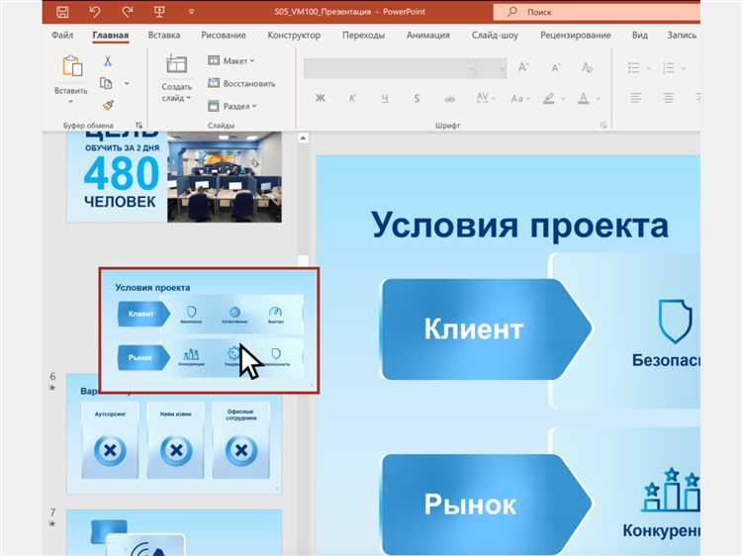Click the Paste clipboard icon
Screen dimensions: 742x556
71,67
